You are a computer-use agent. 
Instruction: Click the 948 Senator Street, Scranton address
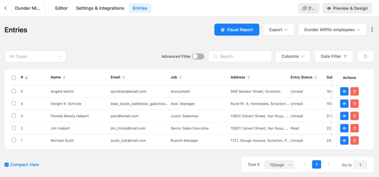[255, 92]
